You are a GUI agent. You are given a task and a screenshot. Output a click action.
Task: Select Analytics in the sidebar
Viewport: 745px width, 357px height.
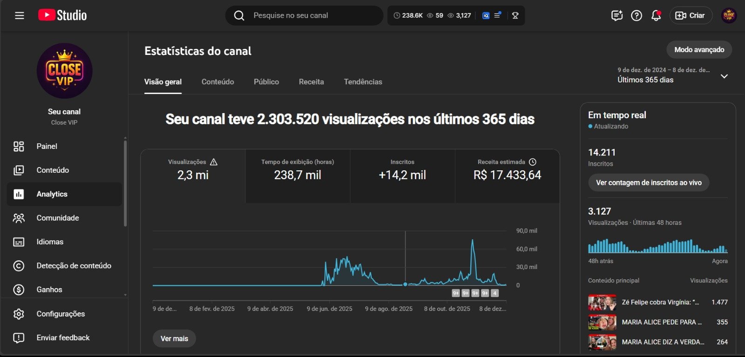pyautogui.click(x=64, y=194)
